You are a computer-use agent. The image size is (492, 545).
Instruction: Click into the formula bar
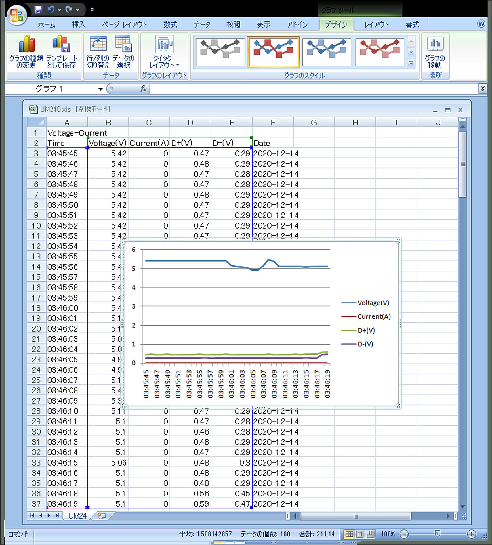click(x=314, y=89)
